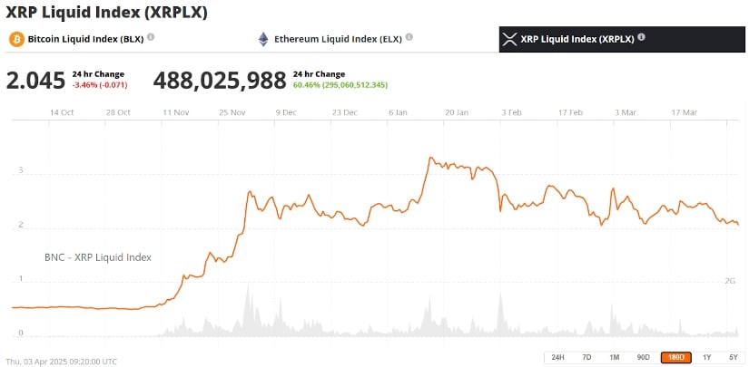Viewport: 749px width, 367px height.
Task: Click the January peak on the price line
Action: pyautogui.click(x=430, y=159)
